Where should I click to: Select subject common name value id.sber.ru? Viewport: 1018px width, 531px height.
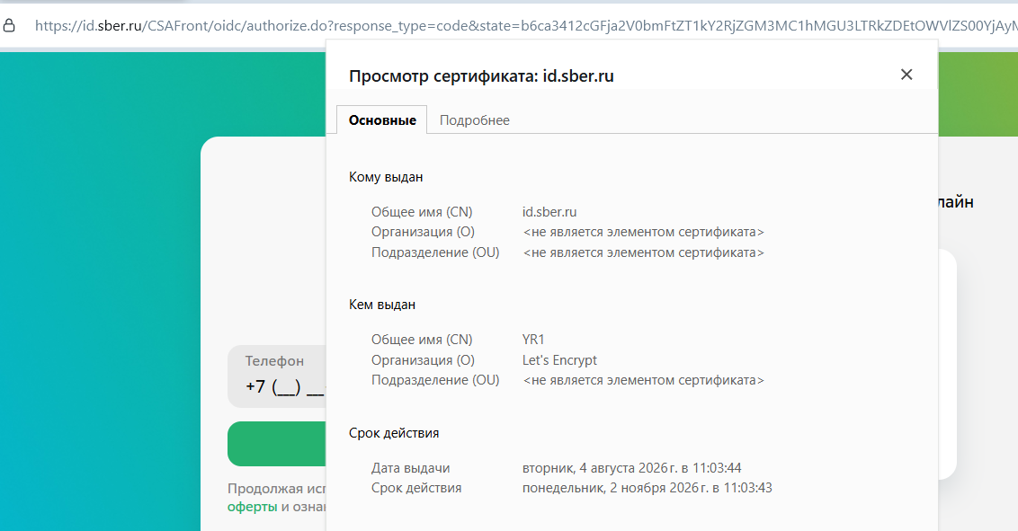[549, 212]
